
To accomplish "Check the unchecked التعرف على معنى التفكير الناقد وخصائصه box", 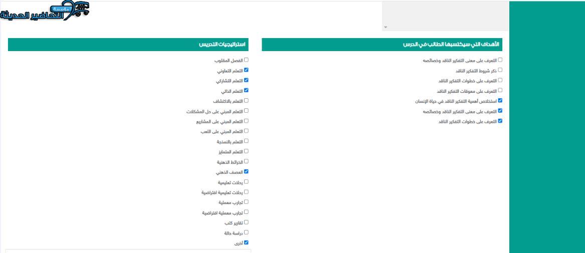I will [x=500, y=60].
